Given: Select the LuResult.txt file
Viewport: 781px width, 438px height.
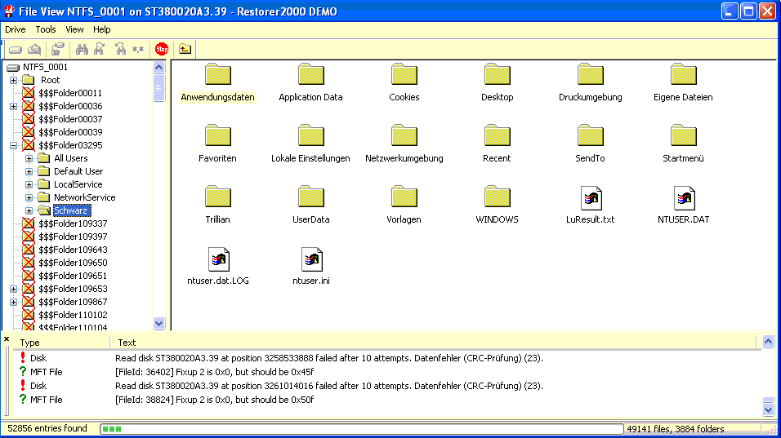Looking at the screenshot, I should [590, 205].
